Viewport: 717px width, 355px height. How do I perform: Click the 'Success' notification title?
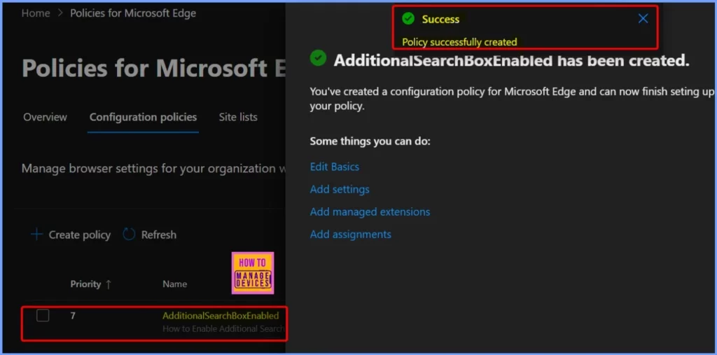(440, 19)
